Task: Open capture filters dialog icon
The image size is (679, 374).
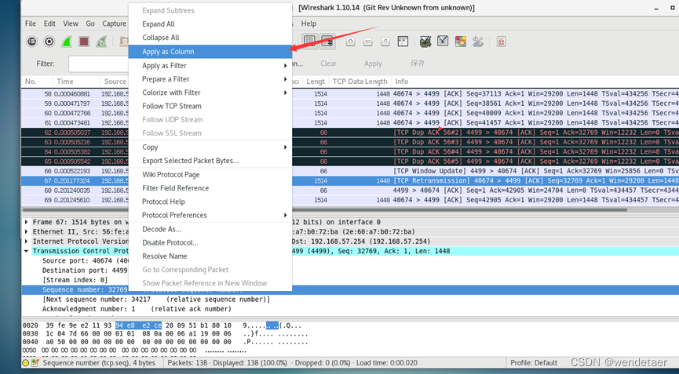Action: (x=425, y=42)
